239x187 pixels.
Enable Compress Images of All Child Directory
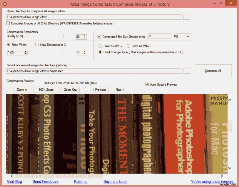click(8, 23)
